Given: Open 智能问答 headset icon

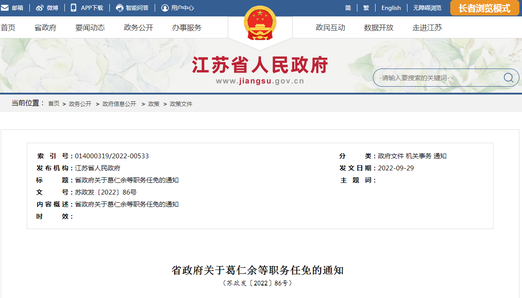Looking at the screenshot, I should click(x=120, y=8).
